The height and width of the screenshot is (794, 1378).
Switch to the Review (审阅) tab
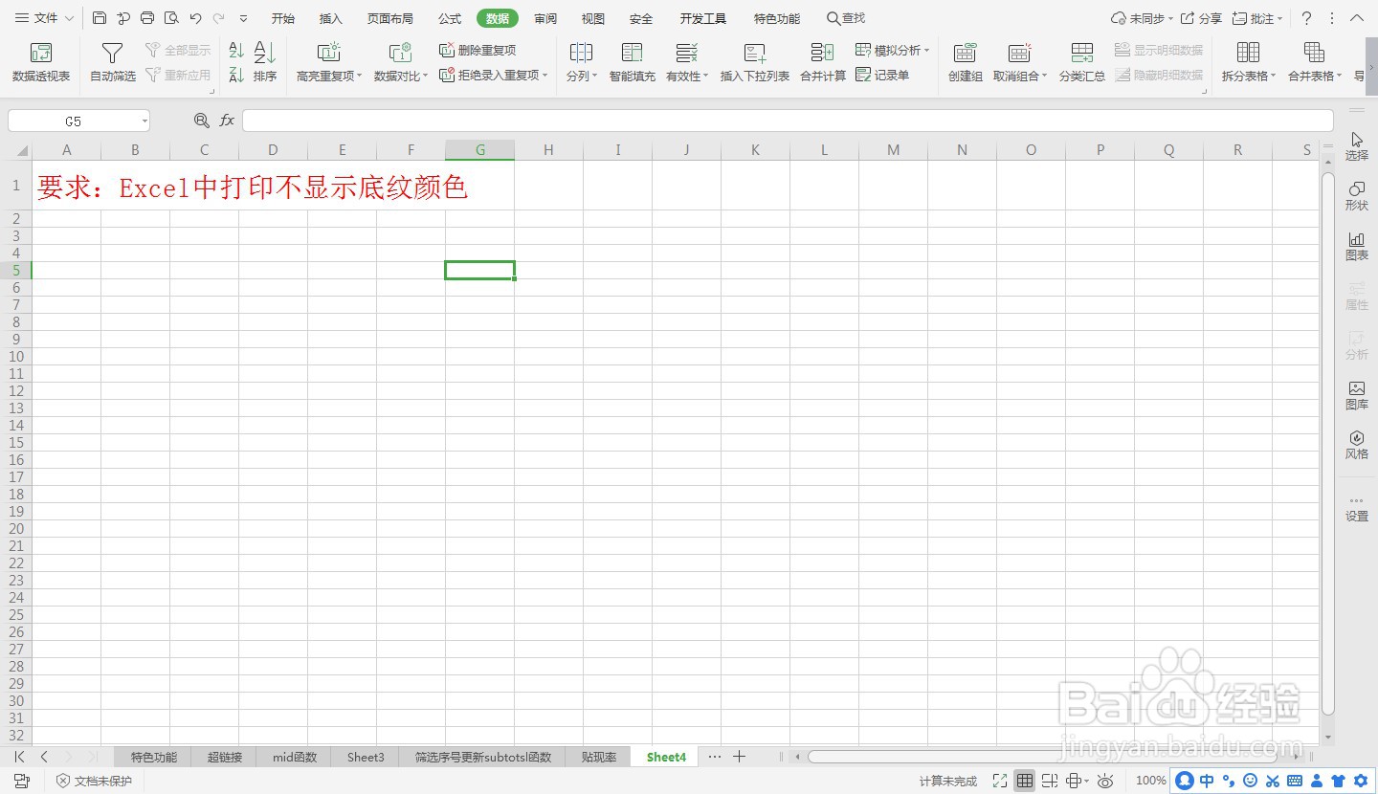point(545,18)
